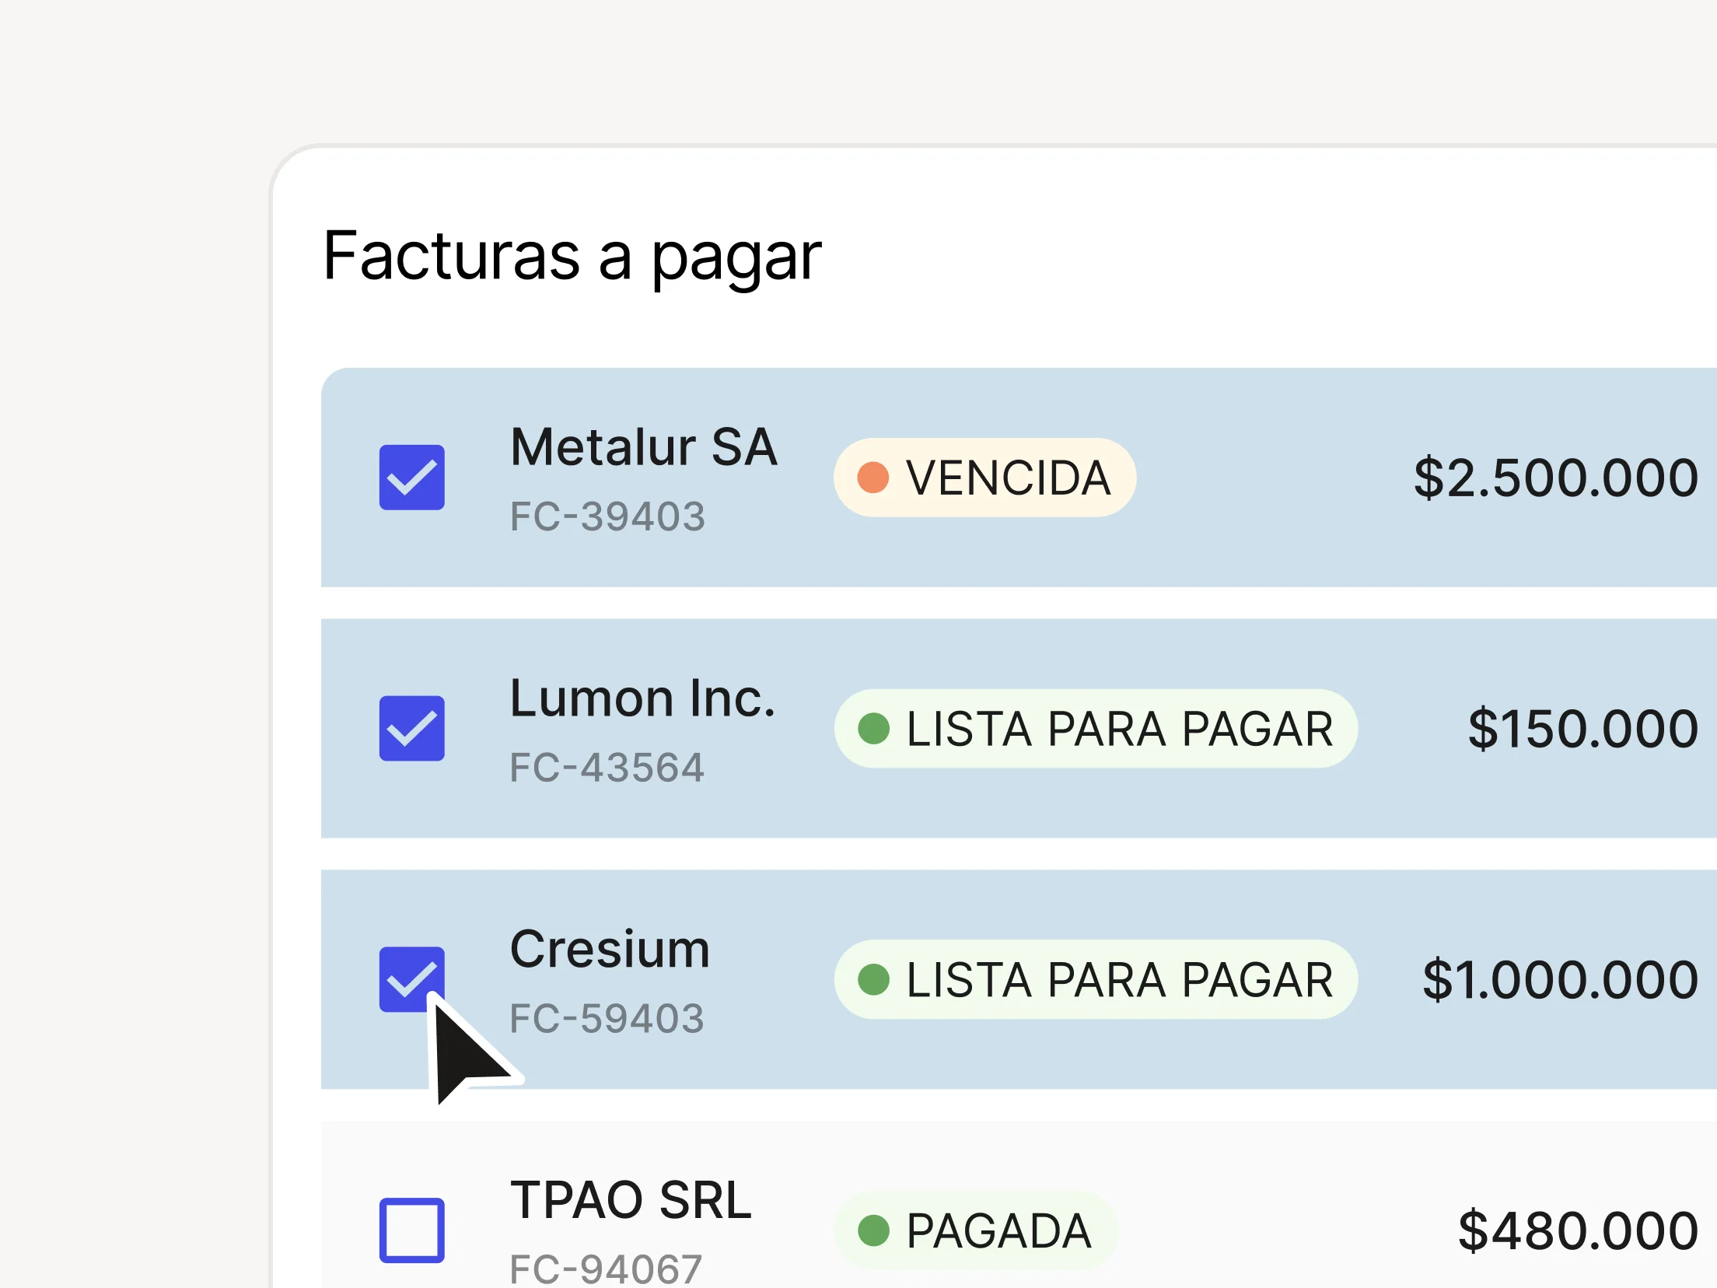Check the TPAO SRL invoice checkbox
Screen dimensions: 1717x1288
coord(412,1229)
